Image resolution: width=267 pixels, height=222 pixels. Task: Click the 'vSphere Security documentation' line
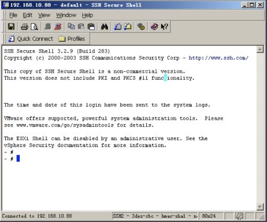click(85, 146)
